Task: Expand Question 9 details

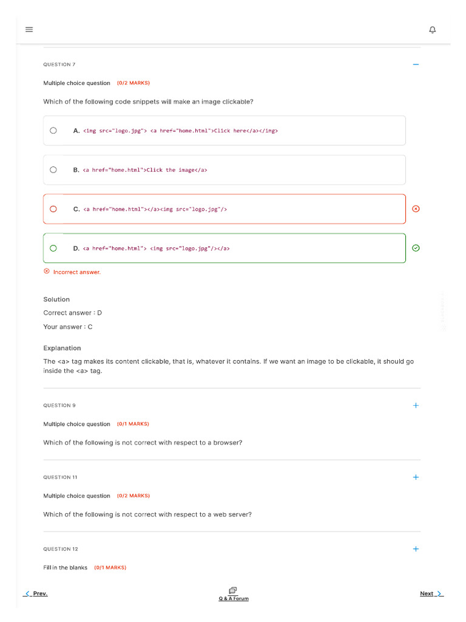Action: tap(416, 406)
